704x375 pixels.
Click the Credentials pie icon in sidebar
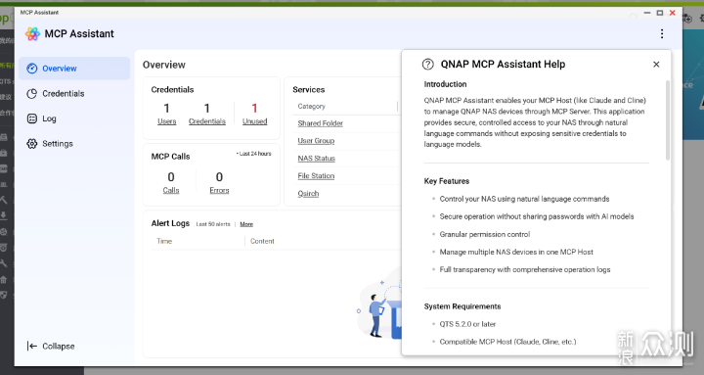[x=32, y=94]
